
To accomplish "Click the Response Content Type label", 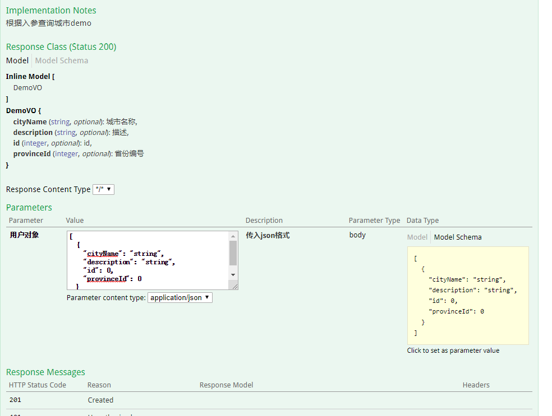I will click(48, 189).
